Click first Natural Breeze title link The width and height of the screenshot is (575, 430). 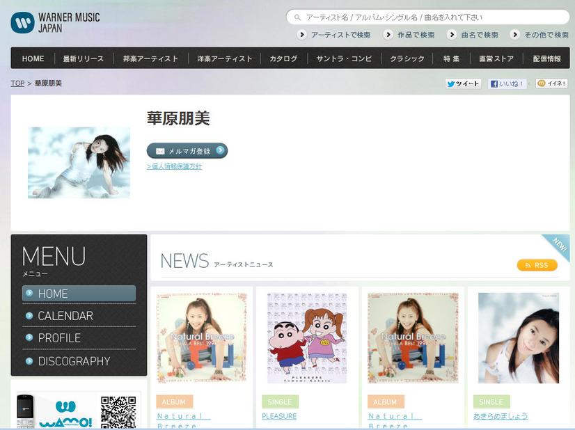[x=184, y=421]
